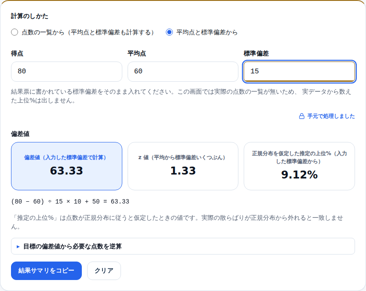
Task: Select 点数の一覧から radio option
Action: click(15, 32)
